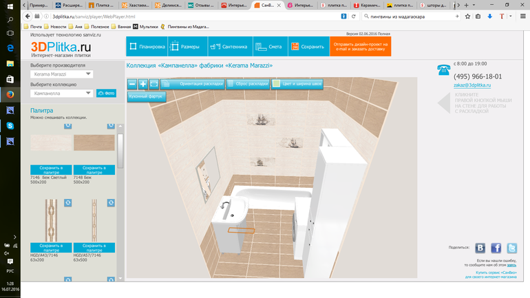This screenshot has height=298, width=530.
Task: Open Цвет и ширина швов color setting
Action: pyautogui.click(x=297, y=84)
